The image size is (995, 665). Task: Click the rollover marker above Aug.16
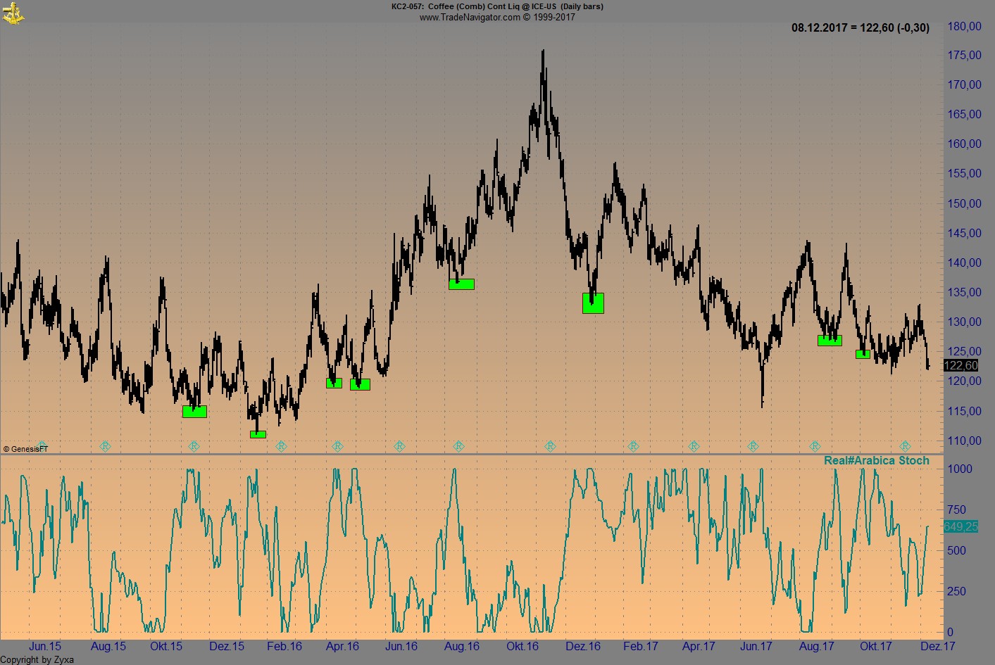pyautogui.click(x=458, y=446)
